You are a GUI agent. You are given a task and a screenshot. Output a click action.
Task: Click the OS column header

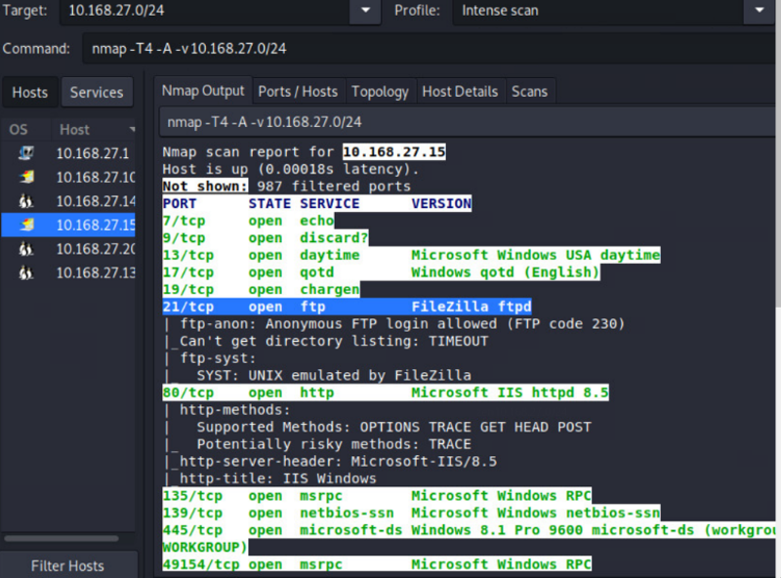pos(19,130)
